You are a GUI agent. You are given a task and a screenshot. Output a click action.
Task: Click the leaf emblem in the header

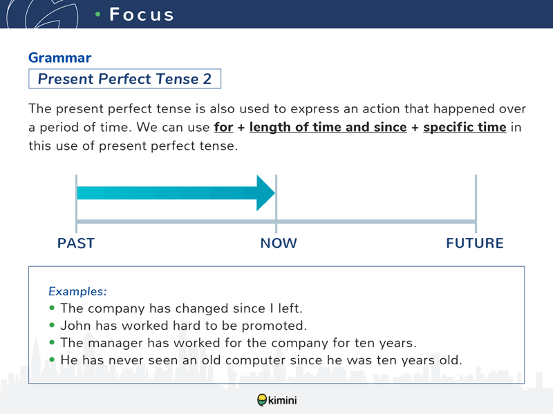pos(42,14)
